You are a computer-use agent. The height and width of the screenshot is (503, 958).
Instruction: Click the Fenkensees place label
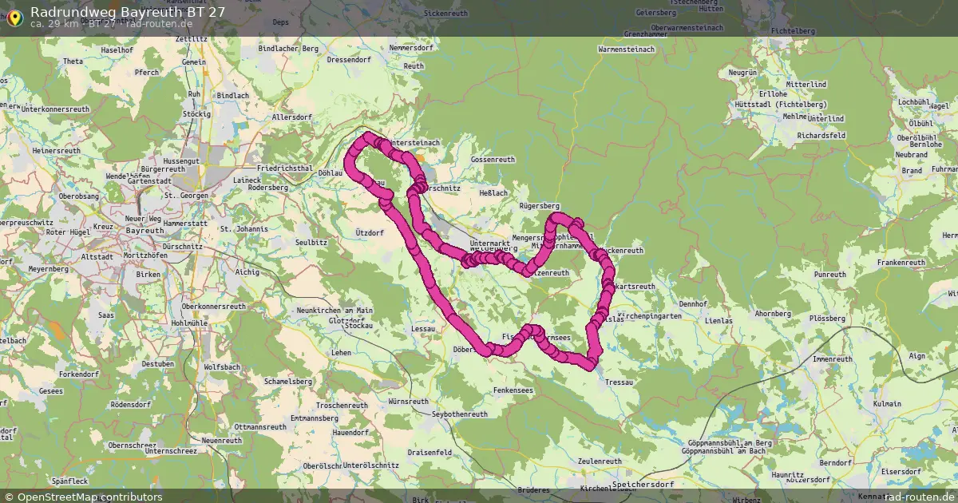click(513, 389)
